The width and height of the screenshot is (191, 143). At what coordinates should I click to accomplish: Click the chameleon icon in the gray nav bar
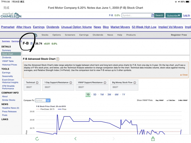(x=36, y=35)
